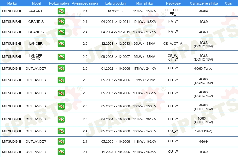Click CU_W body in the 118kW row
The image size is (238, 157).
click(x=173, y=152)
